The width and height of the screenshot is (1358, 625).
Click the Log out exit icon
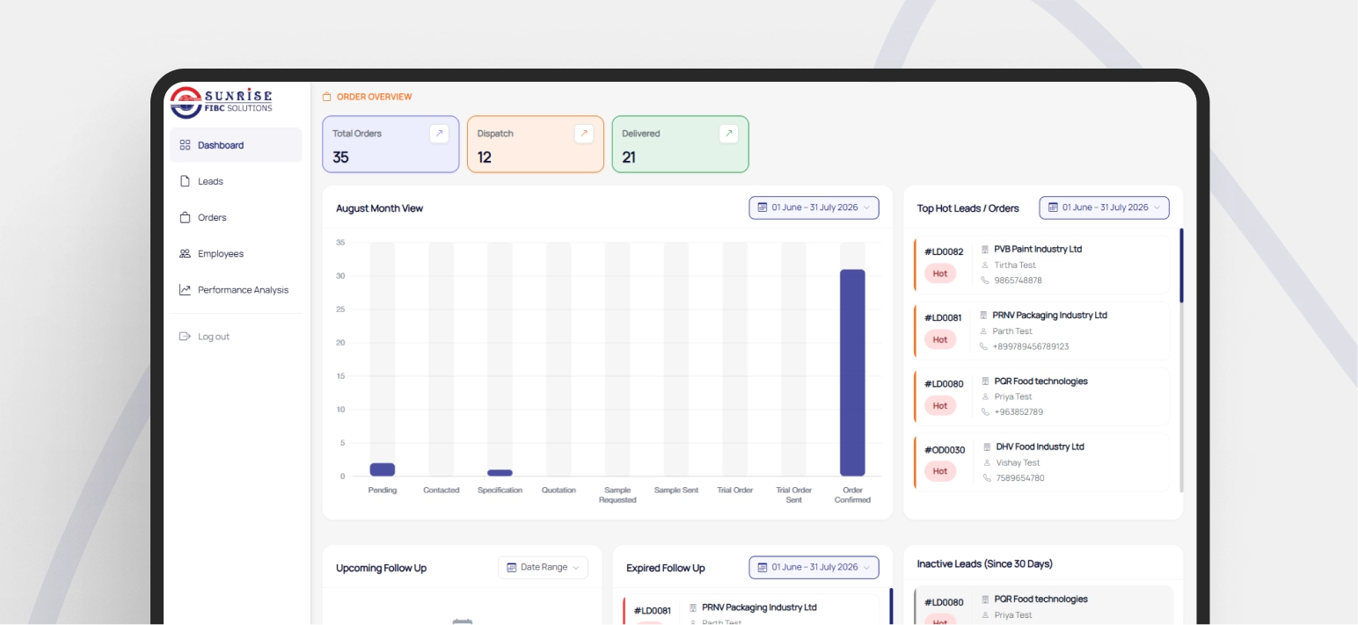tap(185, 336)
